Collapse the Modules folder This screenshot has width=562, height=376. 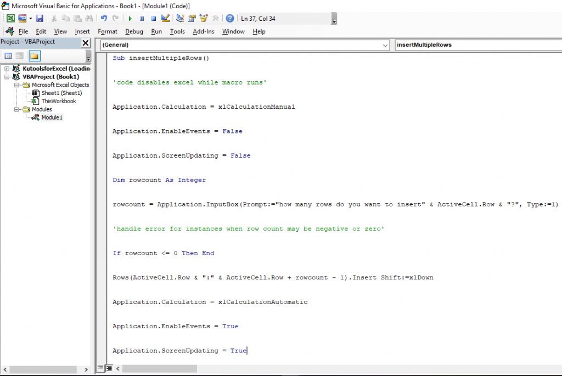16,109
